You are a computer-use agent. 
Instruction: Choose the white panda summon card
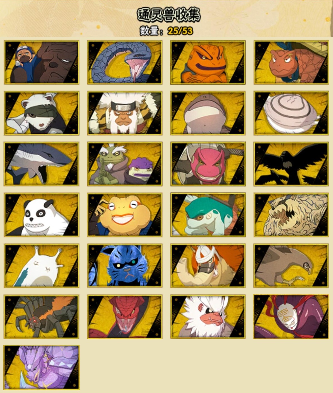[41, 215]
